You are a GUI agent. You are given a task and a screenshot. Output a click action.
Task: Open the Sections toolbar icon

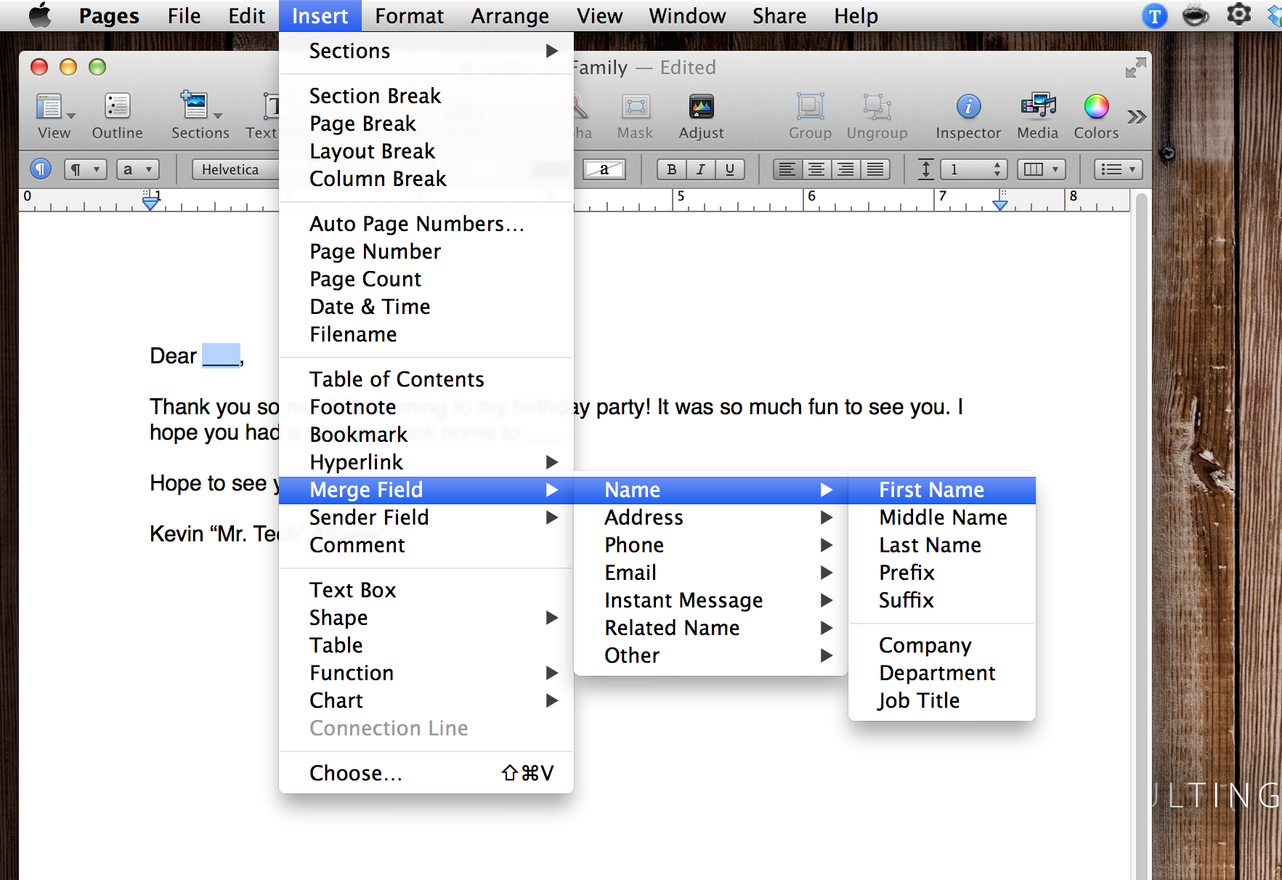coord(200,115)
